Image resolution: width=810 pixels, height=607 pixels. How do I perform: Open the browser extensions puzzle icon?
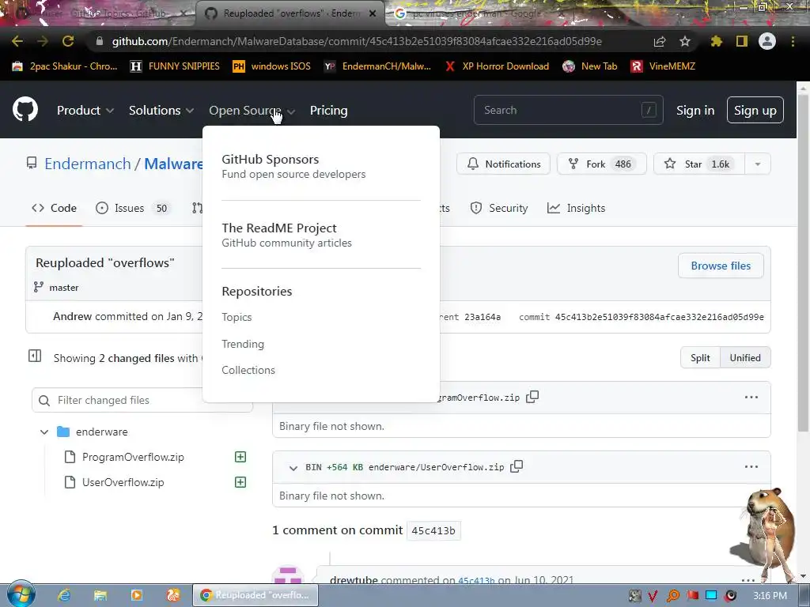coord(717,41)
